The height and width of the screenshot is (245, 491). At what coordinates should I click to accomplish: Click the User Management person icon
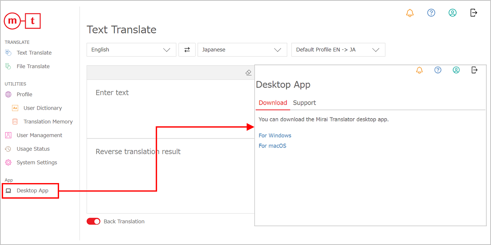click(8, 135)
